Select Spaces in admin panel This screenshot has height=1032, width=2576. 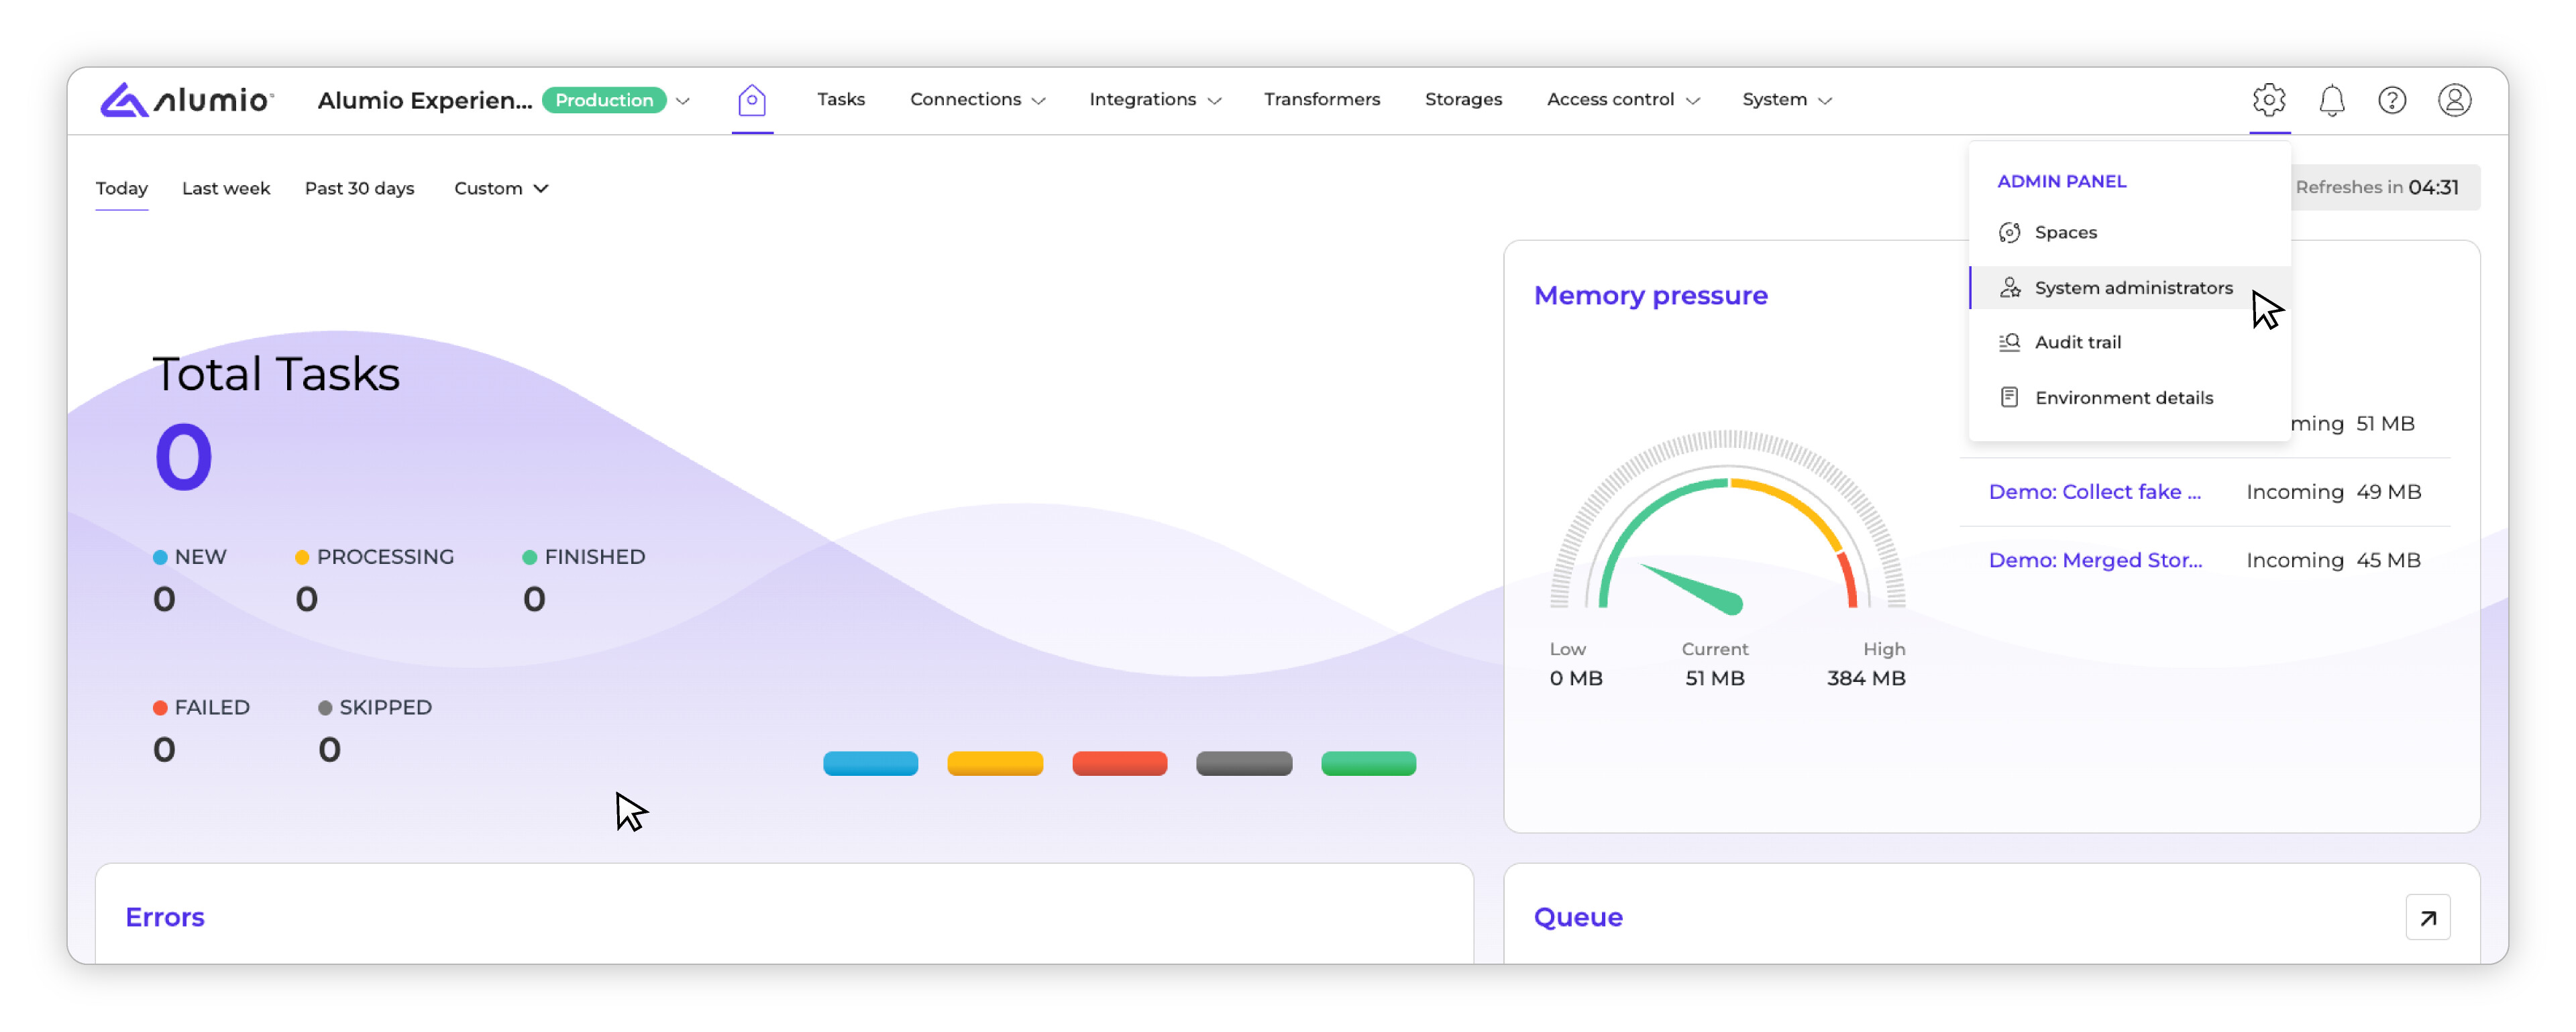click(x=2065, y=232)
